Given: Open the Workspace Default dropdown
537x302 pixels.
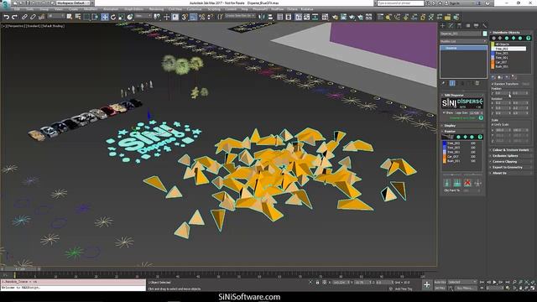Looking at the screenshot, I should (73, 3).
